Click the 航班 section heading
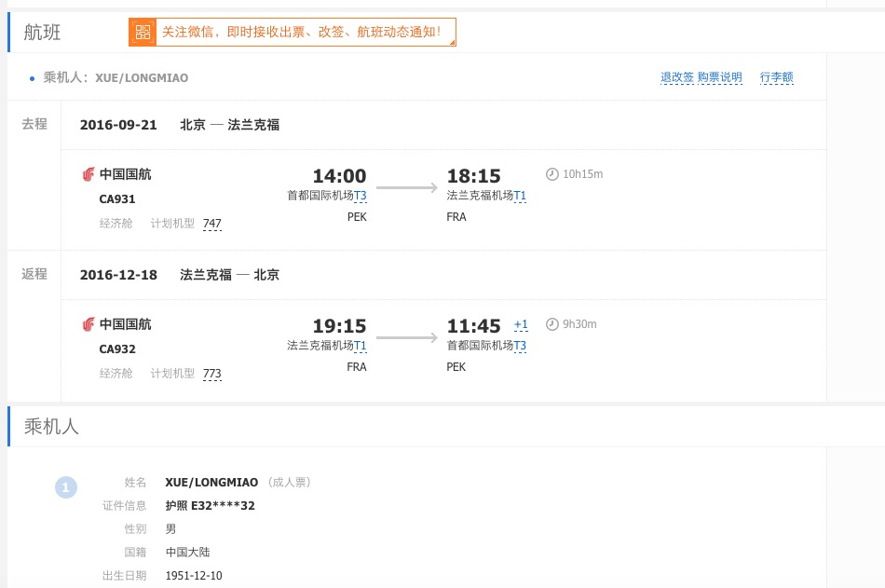This screenshot has width=885, height=588. pyautogui.click(x=42, y=33)
